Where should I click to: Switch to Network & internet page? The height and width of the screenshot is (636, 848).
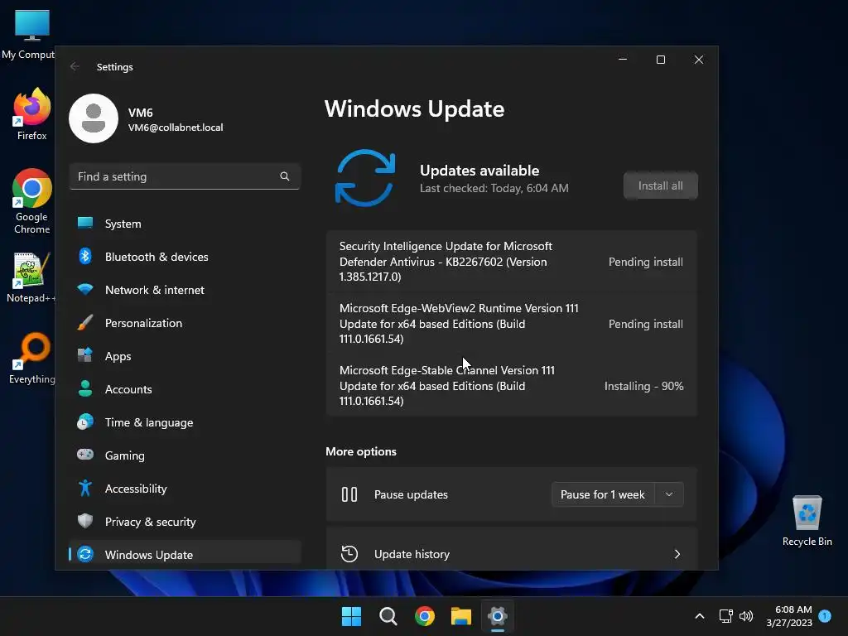coord(185,290)
